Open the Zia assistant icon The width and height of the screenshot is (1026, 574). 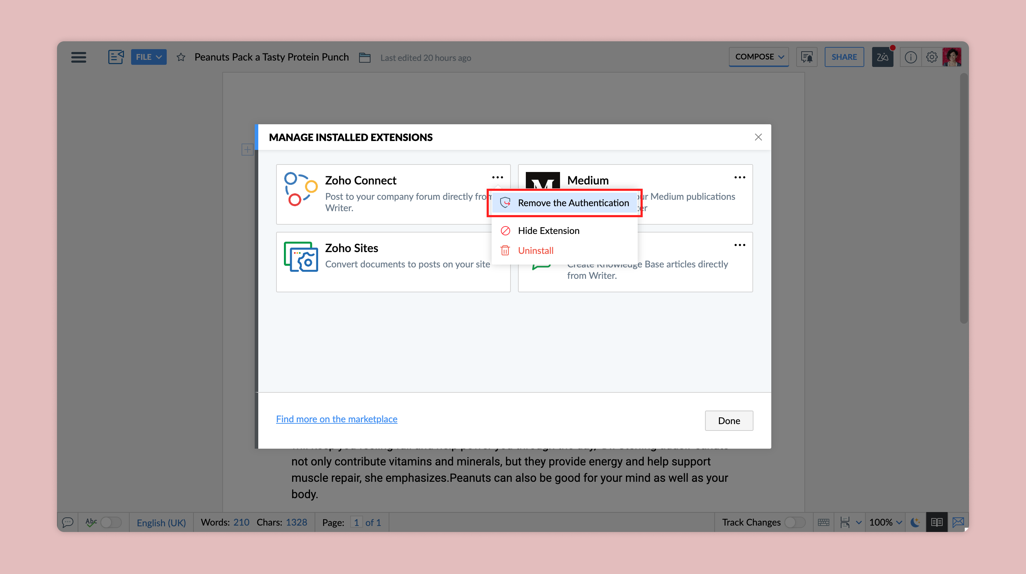pyautogui.click(x=882, y=57)
